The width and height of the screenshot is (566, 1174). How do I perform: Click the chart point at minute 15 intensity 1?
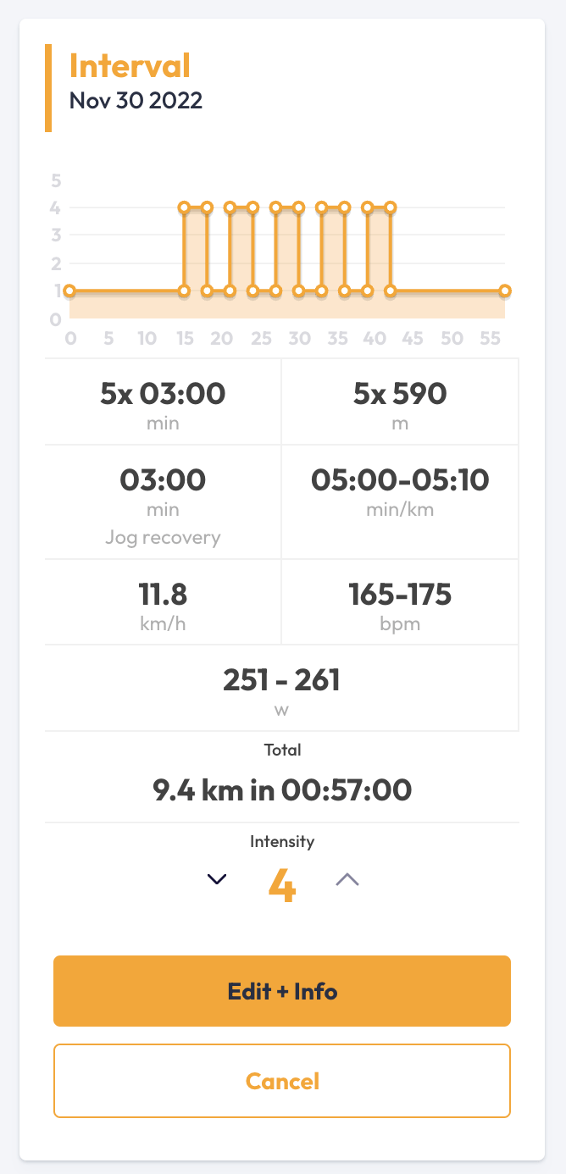(184, 291)
